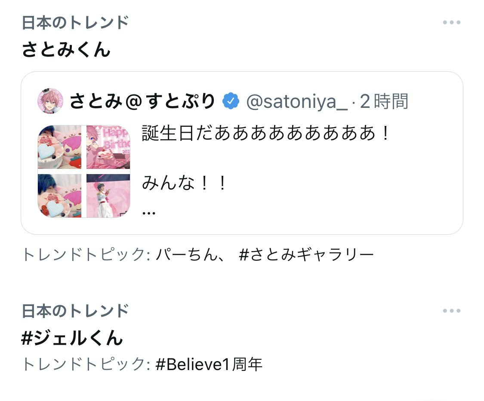Click the さとみ@すとぷり display name
484x401 pixels.
pos(142,101)
